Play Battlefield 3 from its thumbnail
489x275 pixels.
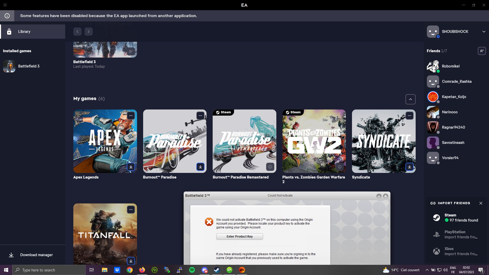coord(131,51)
